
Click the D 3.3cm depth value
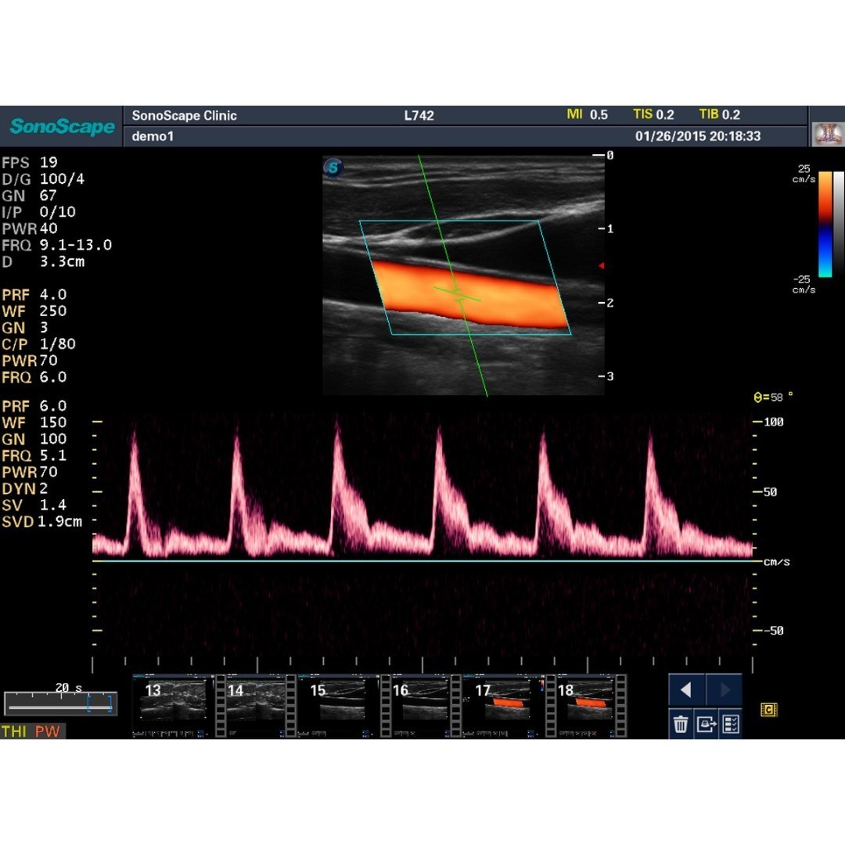[x=43, y=261]
